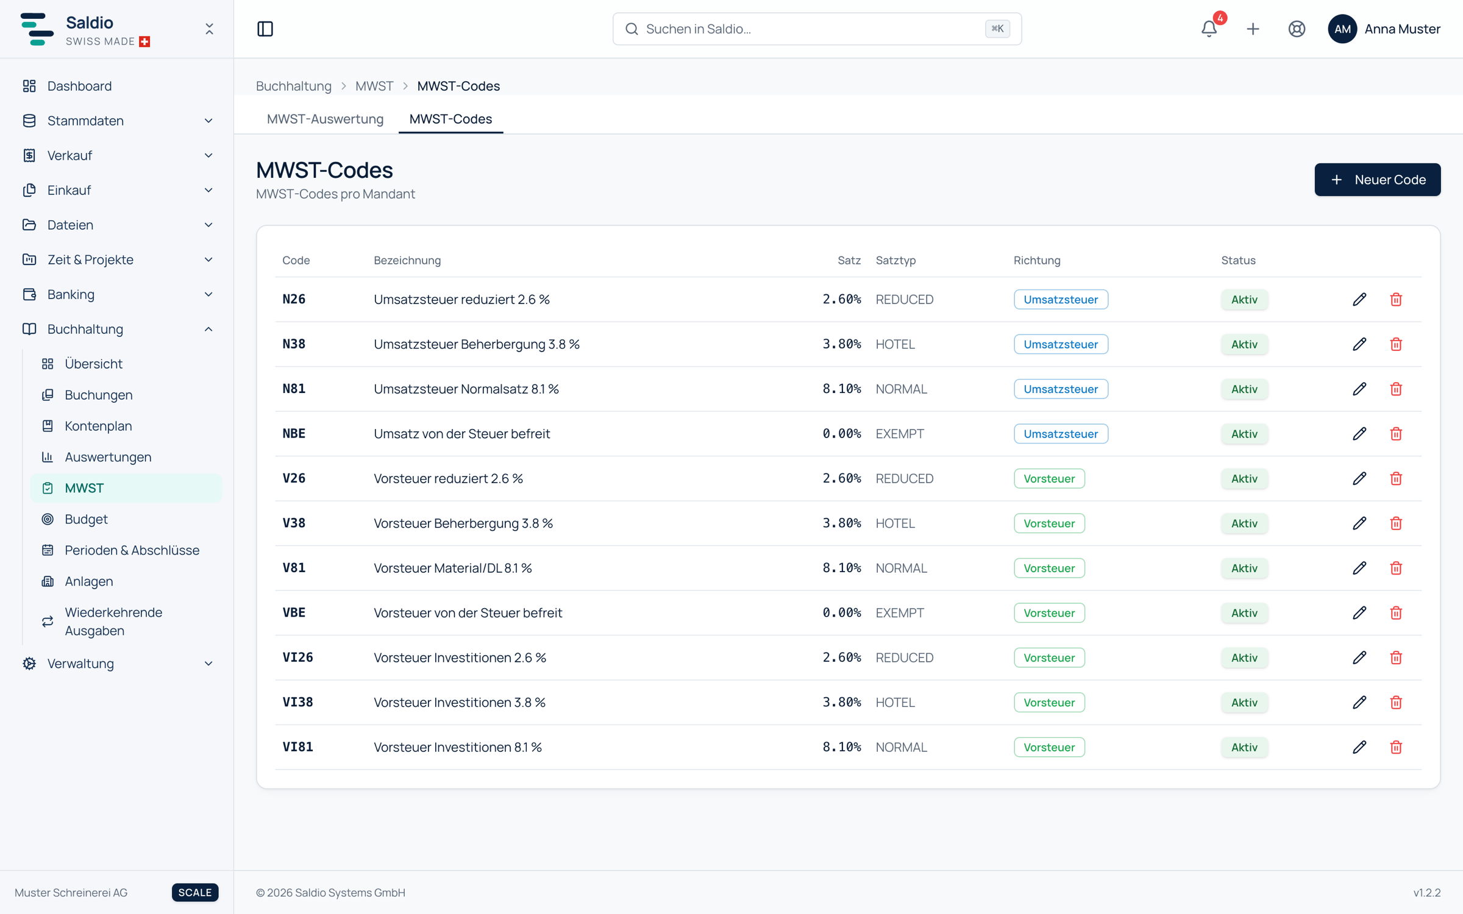Delete the N38 code with trash icon

tap(1396, 344)
